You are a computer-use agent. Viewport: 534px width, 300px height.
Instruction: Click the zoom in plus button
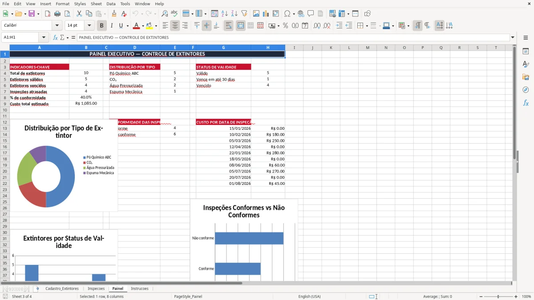(516, 296)
